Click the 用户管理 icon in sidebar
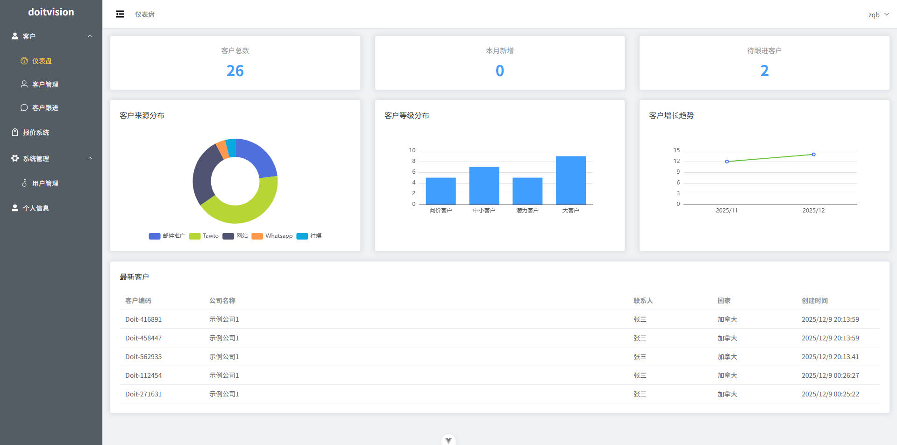Image resolution: width=897 pixels, height=445 pixels. pos(24,183)
